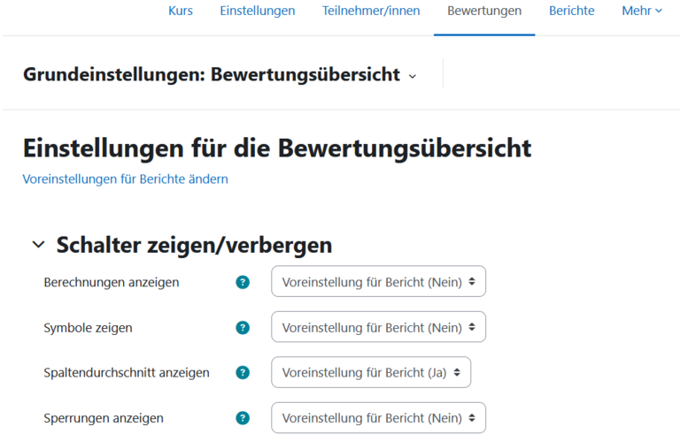
Task: Click the Sperrungen anzeigen label text
Action: [104, 417]
